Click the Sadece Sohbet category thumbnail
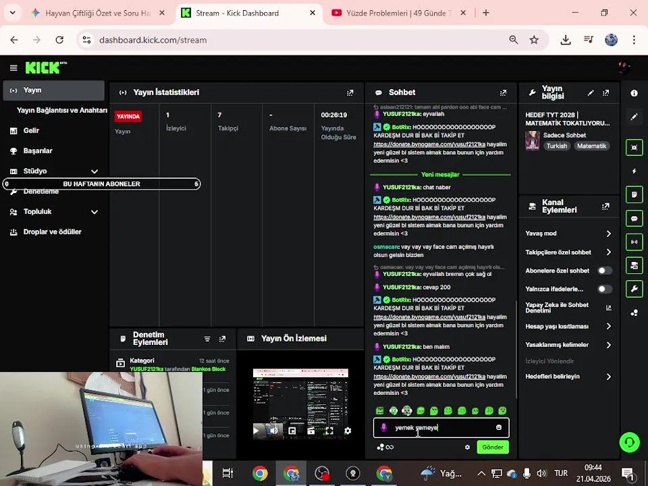 click(533, 140)
